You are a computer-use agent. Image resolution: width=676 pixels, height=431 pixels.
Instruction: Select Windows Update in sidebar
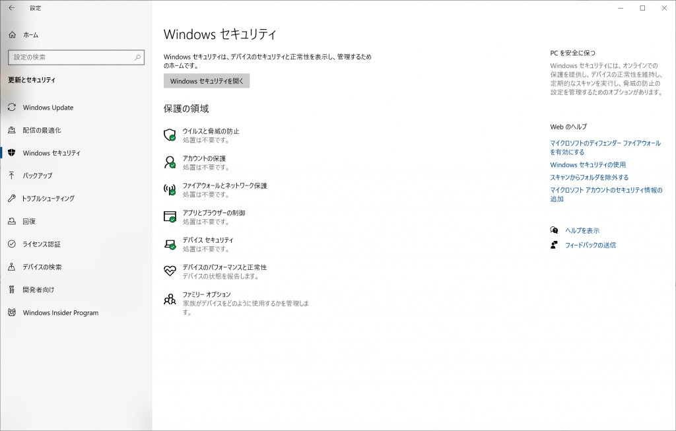(x=48, y=108)
